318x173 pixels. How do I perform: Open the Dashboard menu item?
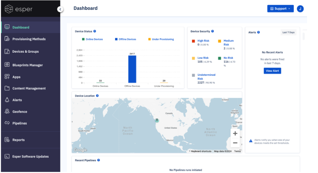[x=21, y=27]
